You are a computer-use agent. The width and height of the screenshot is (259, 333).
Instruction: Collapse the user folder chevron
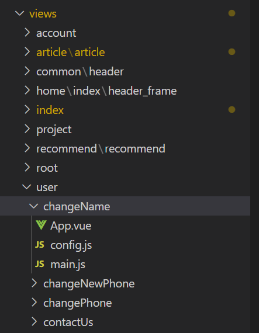(x=27, y=187)
